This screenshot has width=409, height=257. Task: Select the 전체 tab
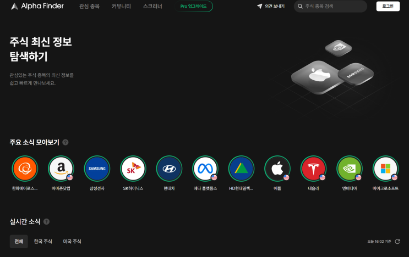tap(19, 242)
